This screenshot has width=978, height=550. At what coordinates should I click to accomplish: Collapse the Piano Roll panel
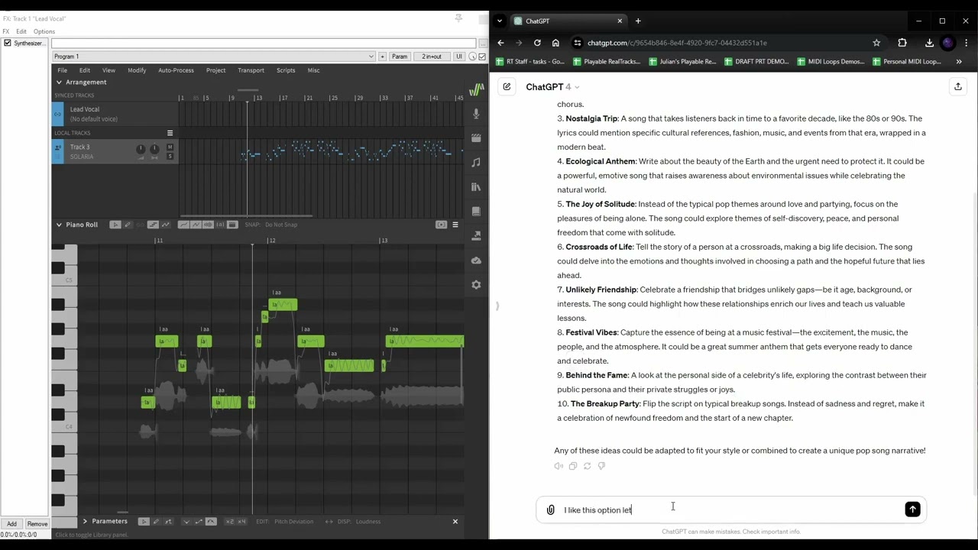coord(59,225)
